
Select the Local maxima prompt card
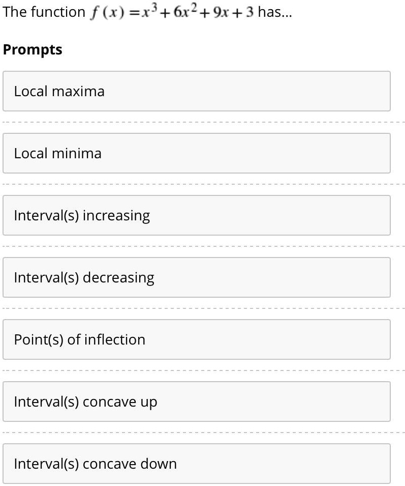197,92
